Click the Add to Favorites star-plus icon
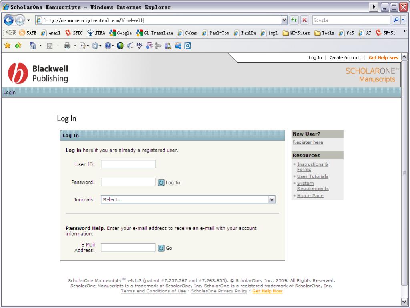 click(18, 46)
